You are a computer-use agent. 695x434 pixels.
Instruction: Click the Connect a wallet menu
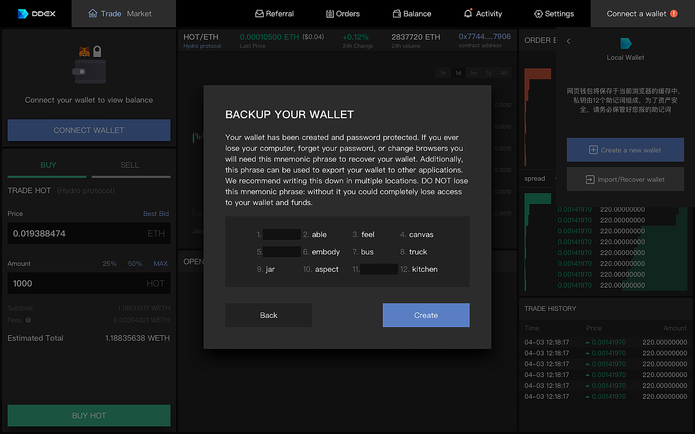pyautogui.click(x=642, y=14)
